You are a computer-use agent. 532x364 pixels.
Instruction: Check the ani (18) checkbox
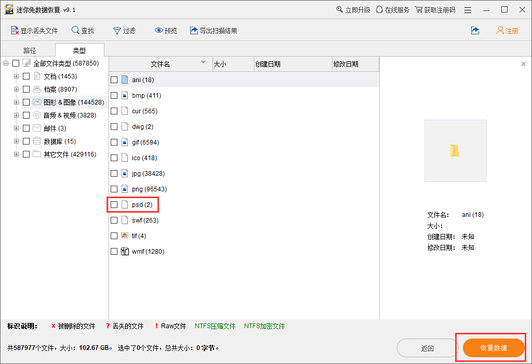pos(114,80)
